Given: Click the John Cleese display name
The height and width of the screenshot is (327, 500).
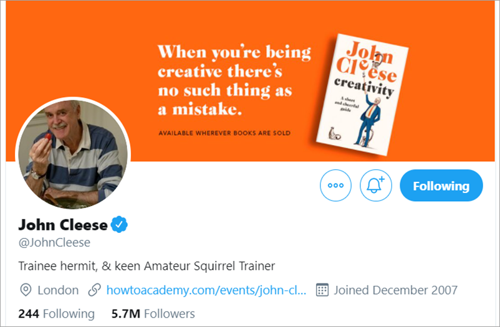Looking at the screenshot, I should (63, 224).
